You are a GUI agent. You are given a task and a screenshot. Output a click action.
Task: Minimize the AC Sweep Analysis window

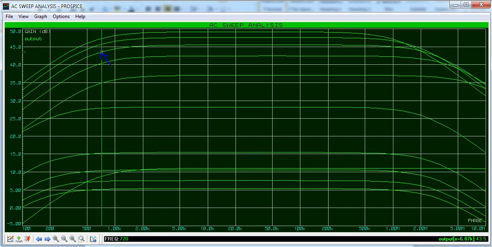coord(456,4)
